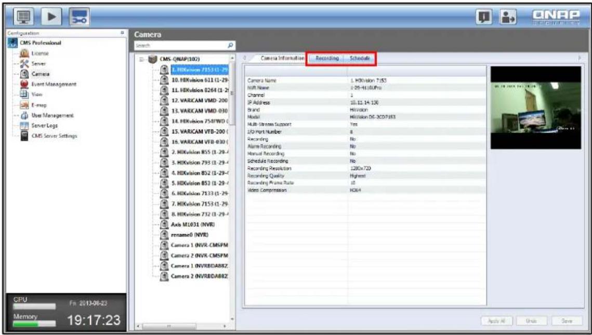
Task: Select camera 4. HIKvision 852
Action: pyautogui.click(x=200, y=173)
